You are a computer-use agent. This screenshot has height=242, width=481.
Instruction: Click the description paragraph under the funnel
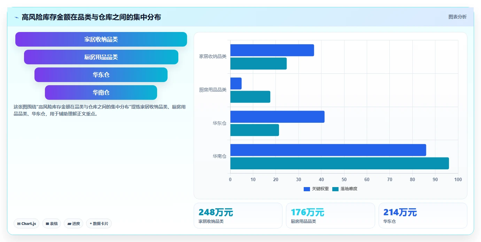pos(100,110)
